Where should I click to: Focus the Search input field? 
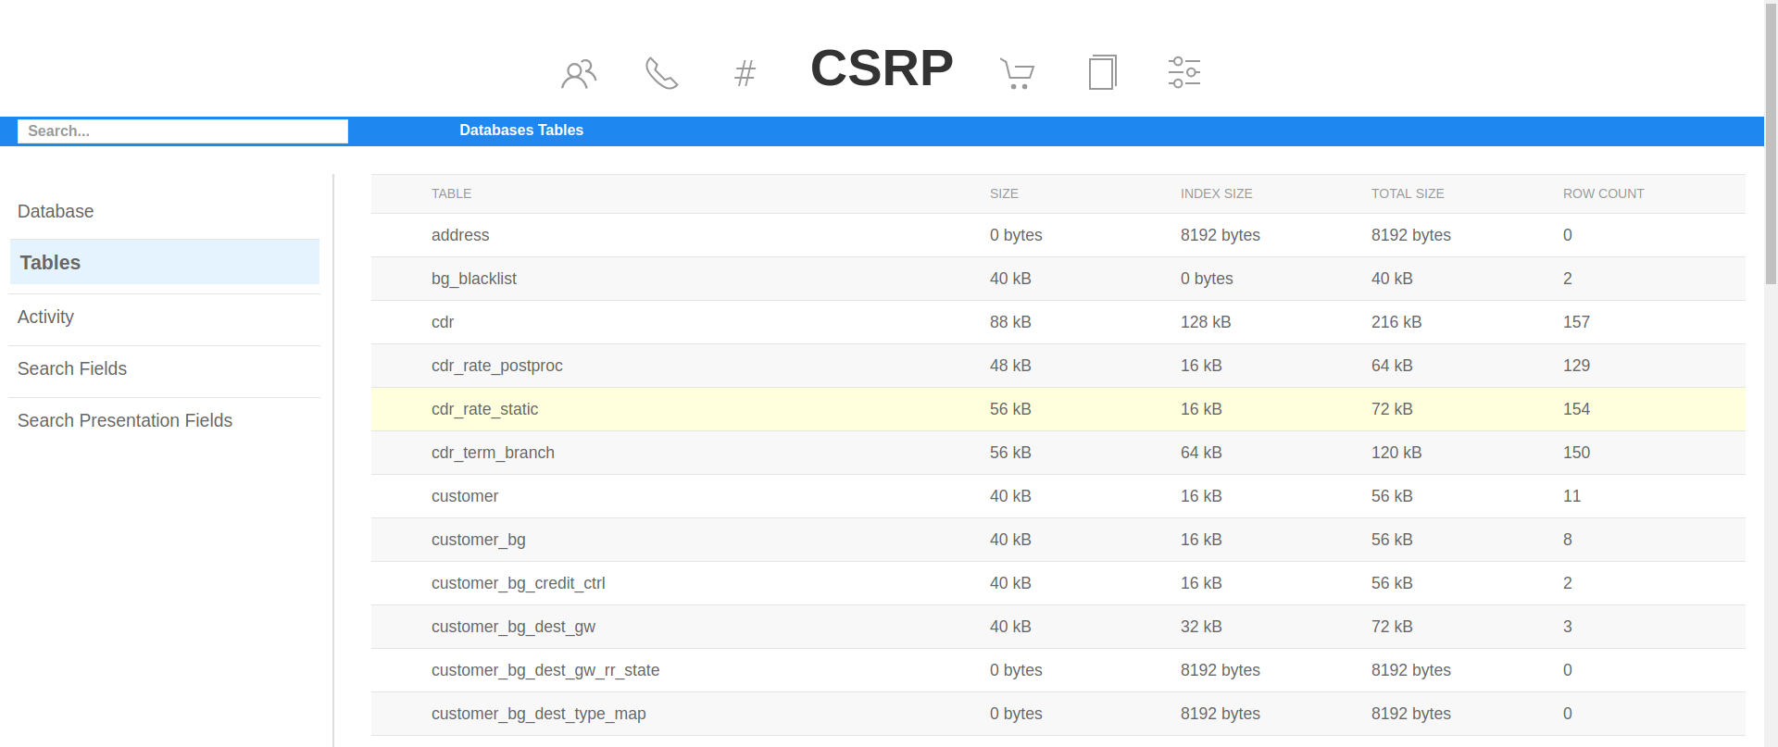click(182, 131)
